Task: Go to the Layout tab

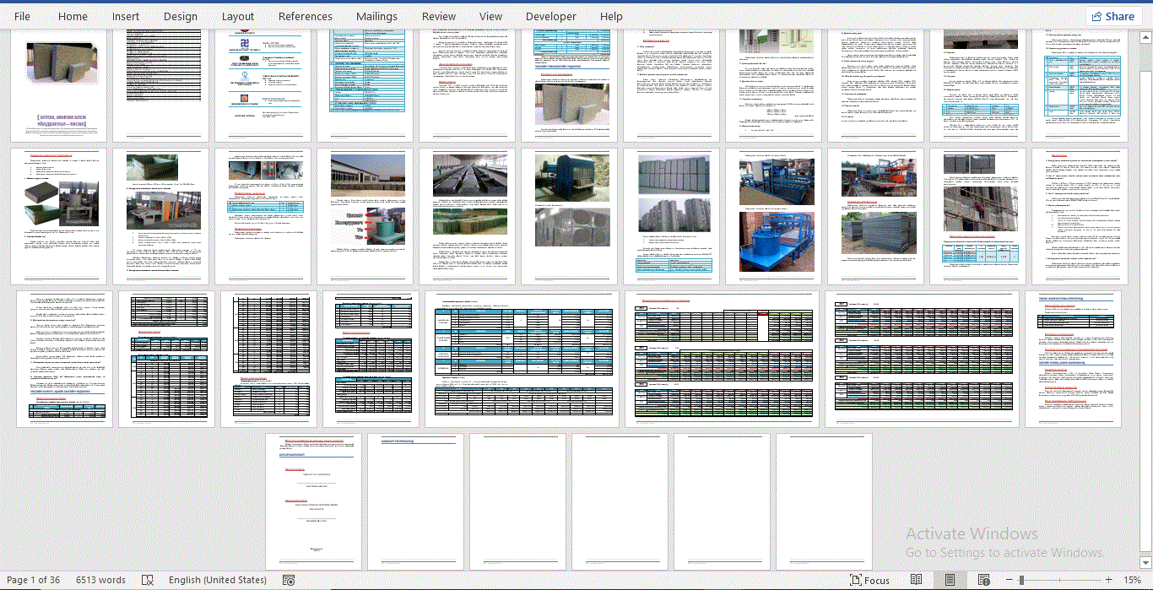Action: pyautogui.click(x=238, y=16)
